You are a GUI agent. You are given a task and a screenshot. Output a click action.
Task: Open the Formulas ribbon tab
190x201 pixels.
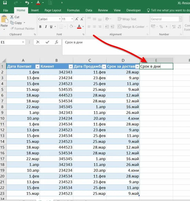click(x=73, y=10)
